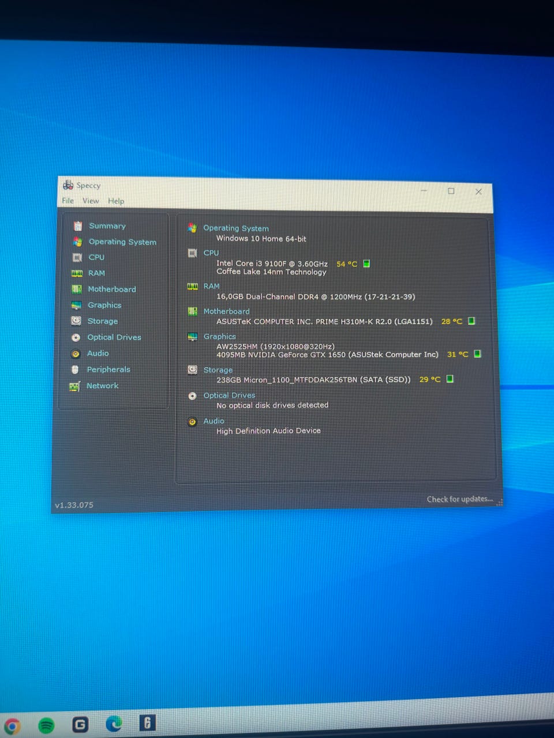Click the CPU chip icon in summary pane
554x738 pixels.
[193, 253]
